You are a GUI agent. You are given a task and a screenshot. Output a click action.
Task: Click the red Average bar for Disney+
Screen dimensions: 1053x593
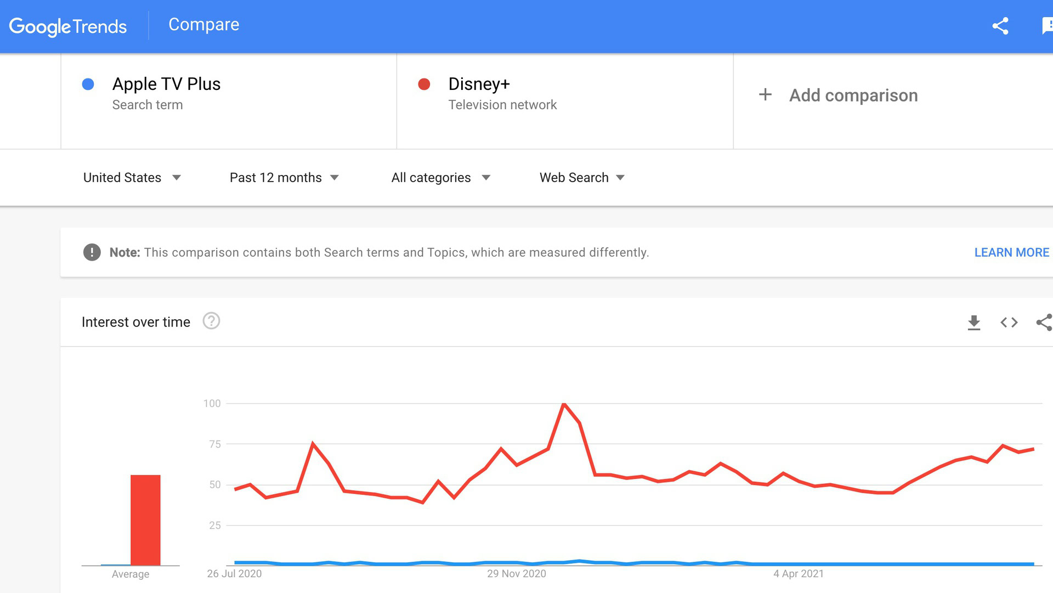(x=145, y=519)
